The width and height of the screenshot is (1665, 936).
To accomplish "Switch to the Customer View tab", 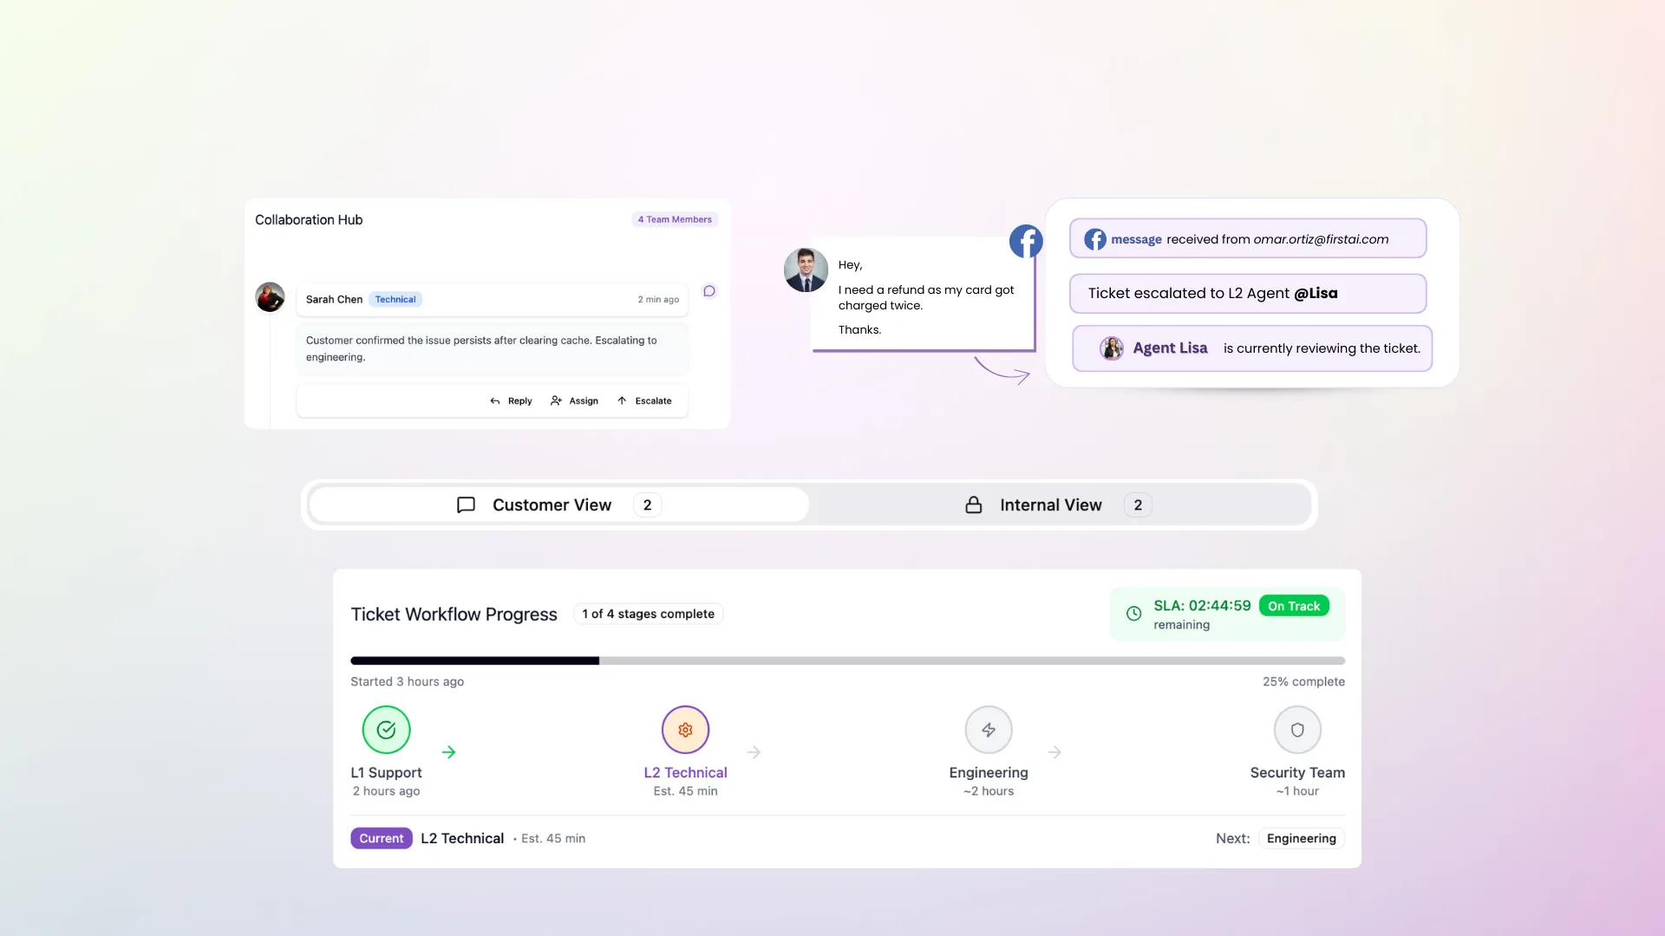I will click(559, 505).
